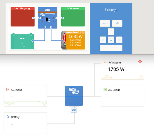The width and height of the screenshot is (154, 140).
Task: Click the enter arrow hotkey button
Action: 117,24
